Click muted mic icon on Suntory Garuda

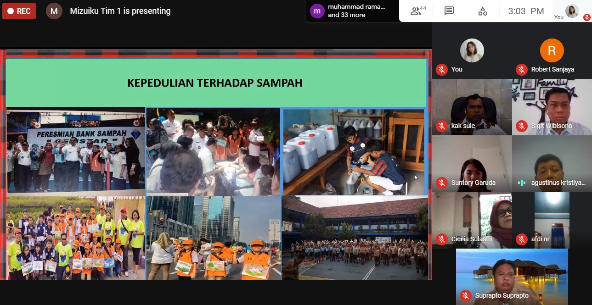(x=442, y=183)
